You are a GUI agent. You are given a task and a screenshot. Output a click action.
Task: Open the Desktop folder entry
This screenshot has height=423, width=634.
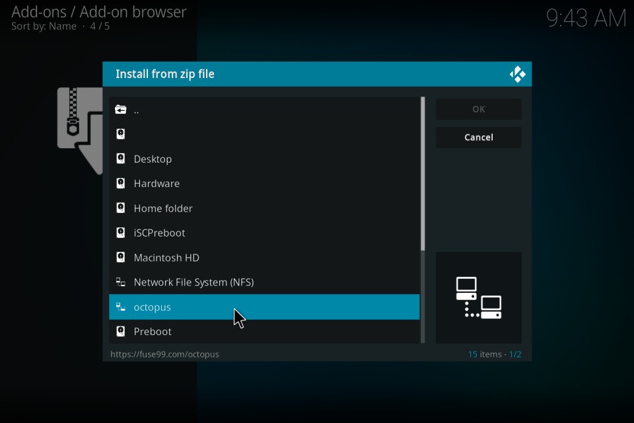264,159
